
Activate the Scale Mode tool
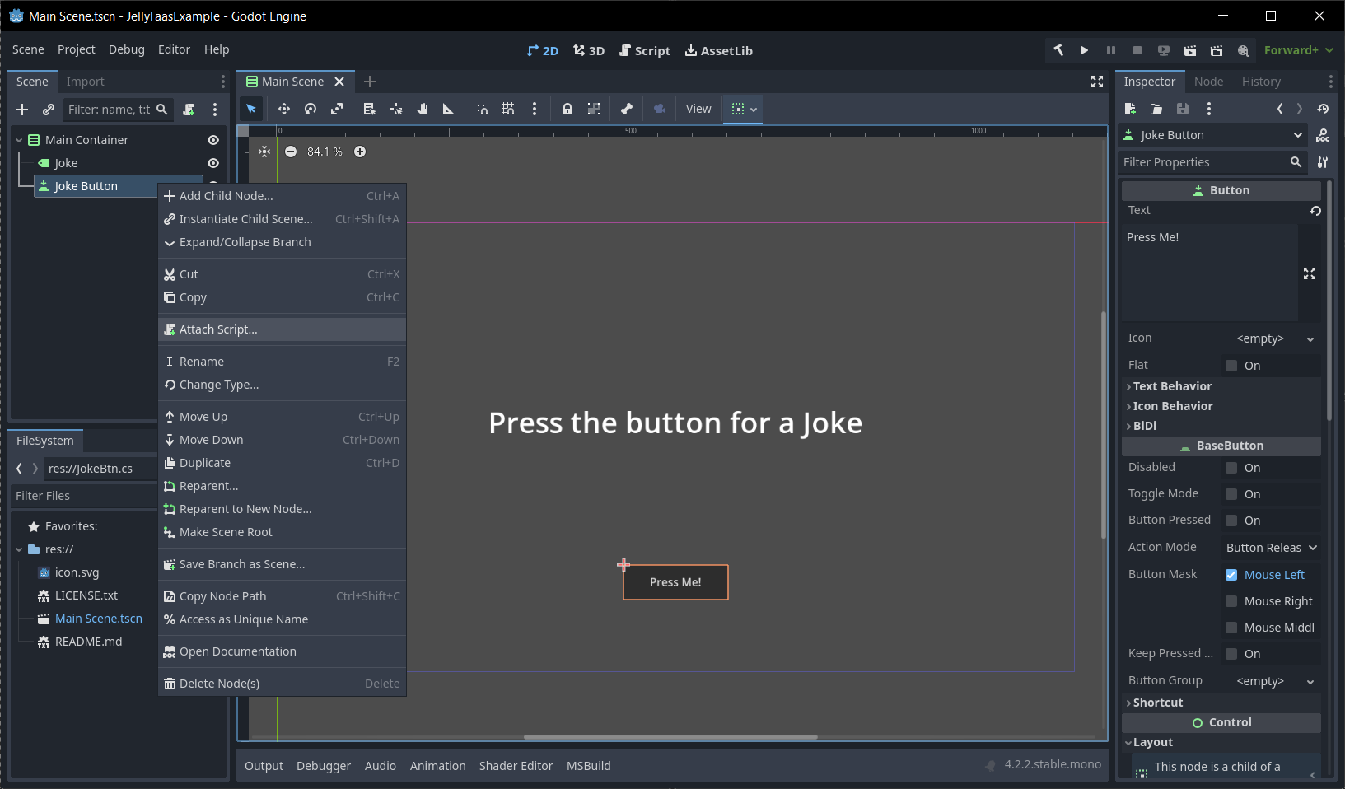click(x=337, y=109)
